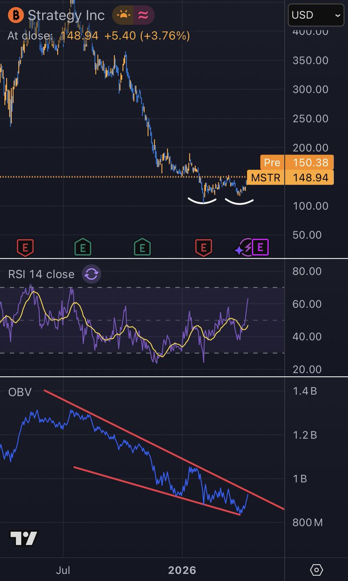Click the purple lightning bolt event icon
The width and height of the screenshot is (348, 581).
point(248,248)
